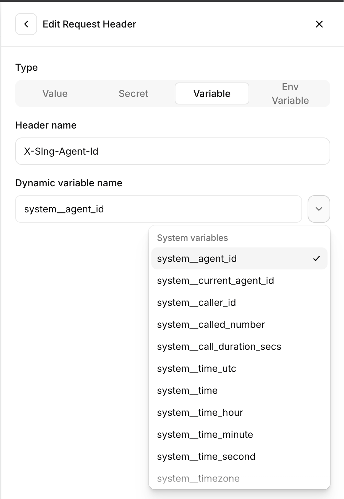Choose system__time_utc option
344x499 pixels.
coord(239,368)
